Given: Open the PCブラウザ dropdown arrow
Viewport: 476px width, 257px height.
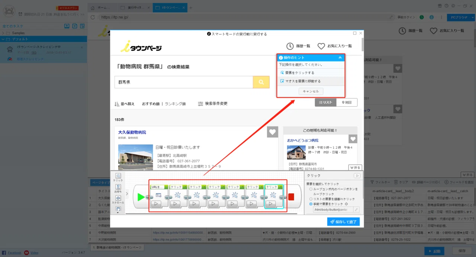Looking at the screenshot, I should (x=473, y=17).
